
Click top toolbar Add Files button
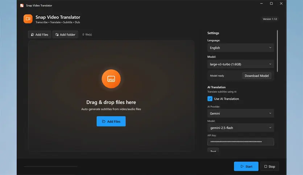tap(40, 34)
